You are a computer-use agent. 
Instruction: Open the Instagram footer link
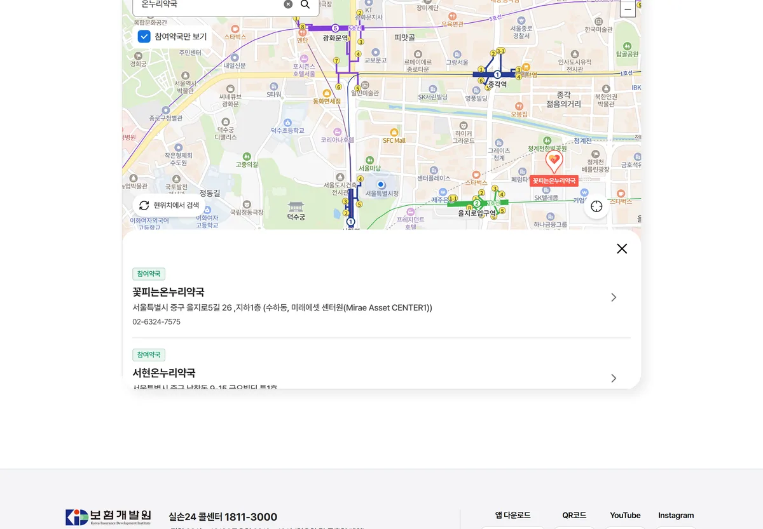tap(676, 515)
